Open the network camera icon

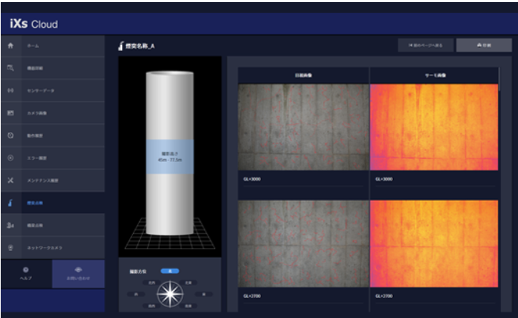10,248
